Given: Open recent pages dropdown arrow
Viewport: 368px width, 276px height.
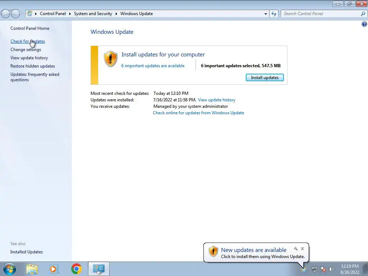Looking at the screenshot, I should point(23,14).
